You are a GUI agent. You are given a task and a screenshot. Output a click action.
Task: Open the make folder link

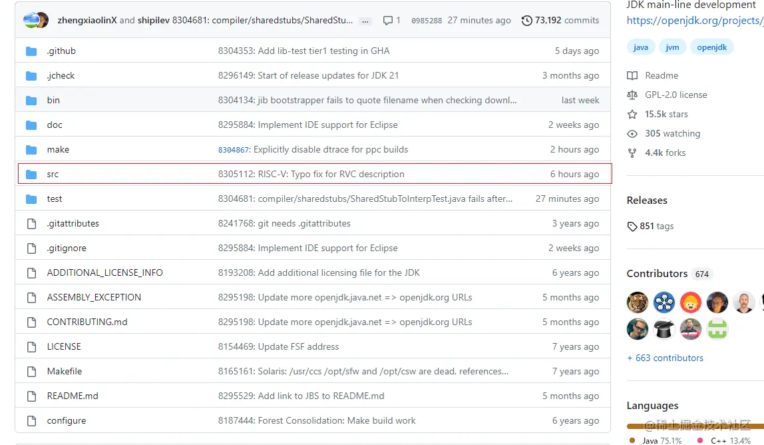(x=58, y=150)
